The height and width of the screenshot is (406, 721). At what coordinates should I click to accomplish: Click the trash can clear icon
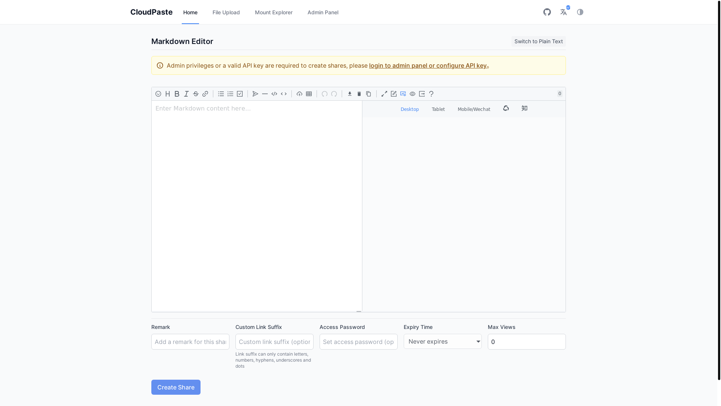click(359, 94)
